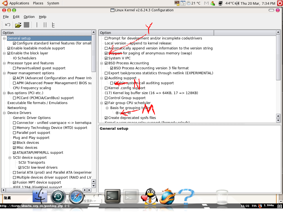
Task: Collapse the Power management options node
Action: click(4, 73)
